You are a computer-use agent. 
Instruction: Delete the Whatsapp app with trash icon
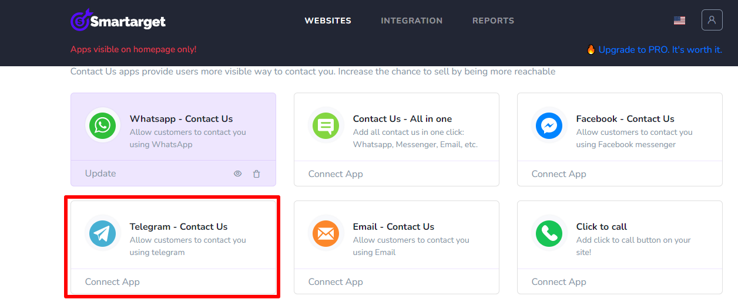(x=256, y=174)
